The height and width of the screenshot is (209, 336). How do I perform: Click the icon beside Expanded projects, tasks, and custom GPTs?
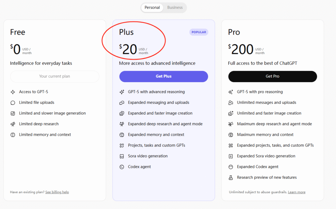231,146
